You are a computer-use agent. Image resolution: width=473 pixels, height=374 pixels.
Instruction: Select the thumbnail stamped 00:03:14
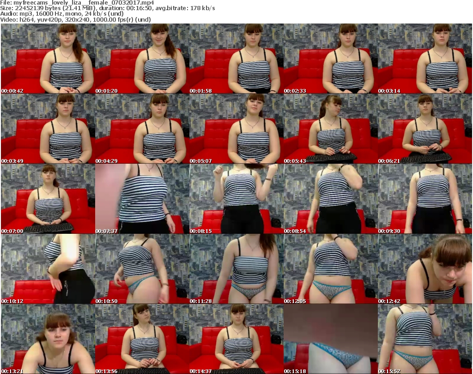point(425,59)
